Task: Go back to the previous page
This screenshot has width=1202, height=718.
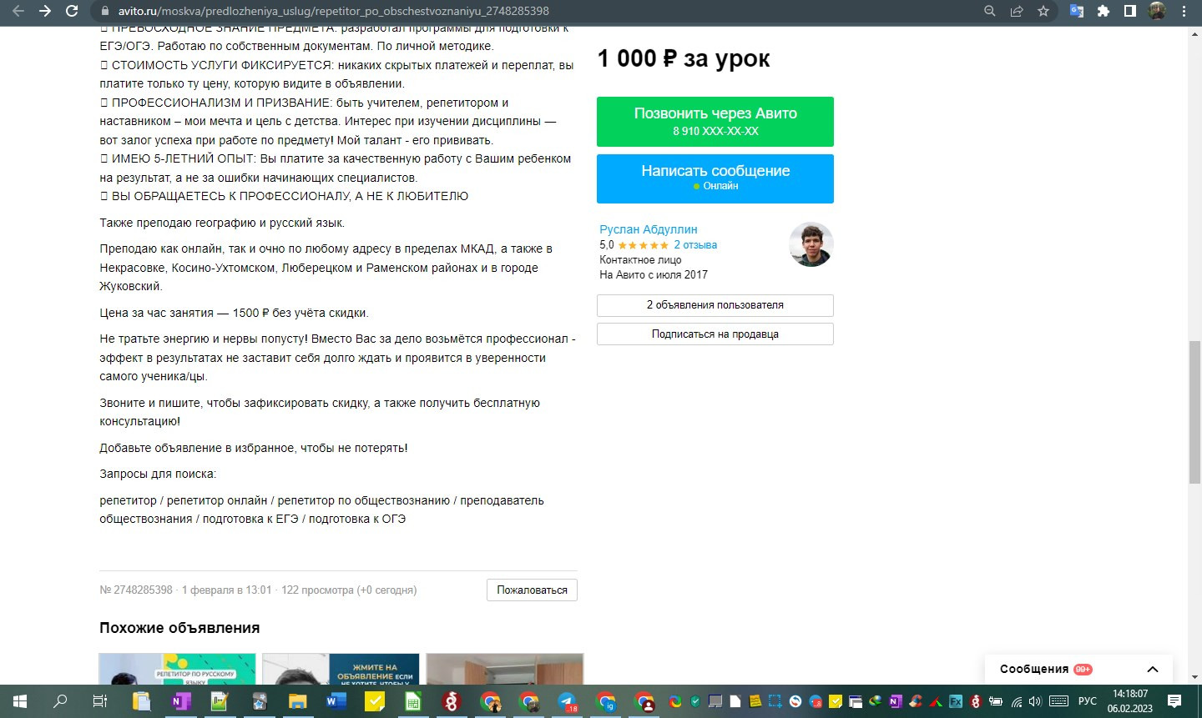Action: pyautogui.click(x=18, y=11)
